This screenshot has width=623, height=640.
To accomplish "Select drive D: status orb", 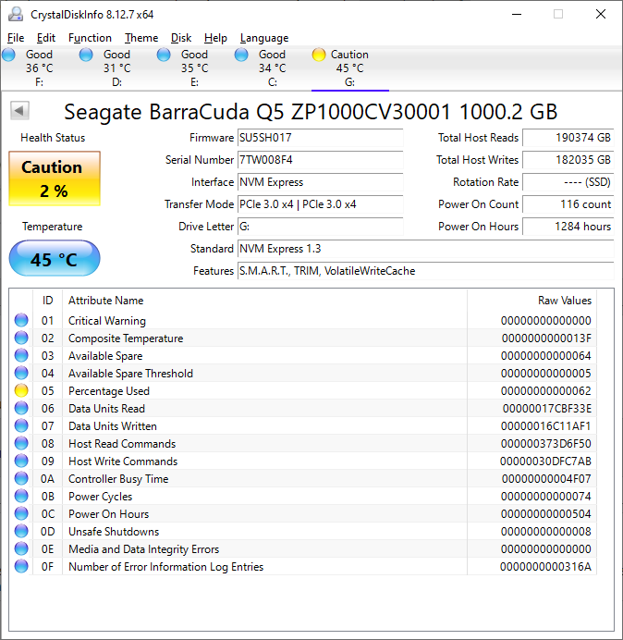I will [86, 55].
